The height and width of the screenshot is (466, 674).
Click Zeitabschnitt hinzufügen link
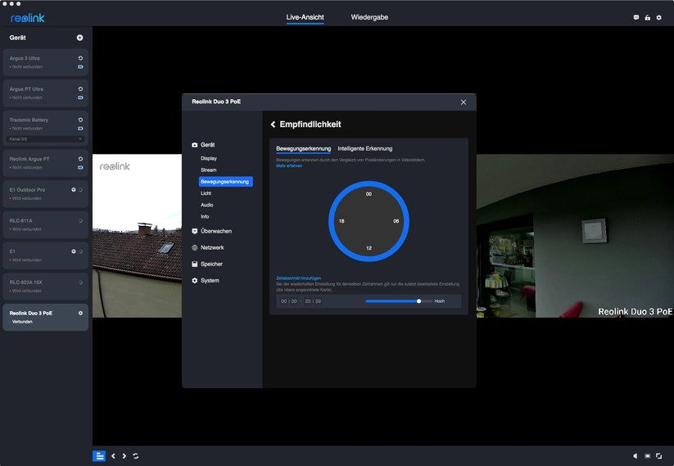coord(298,278)
